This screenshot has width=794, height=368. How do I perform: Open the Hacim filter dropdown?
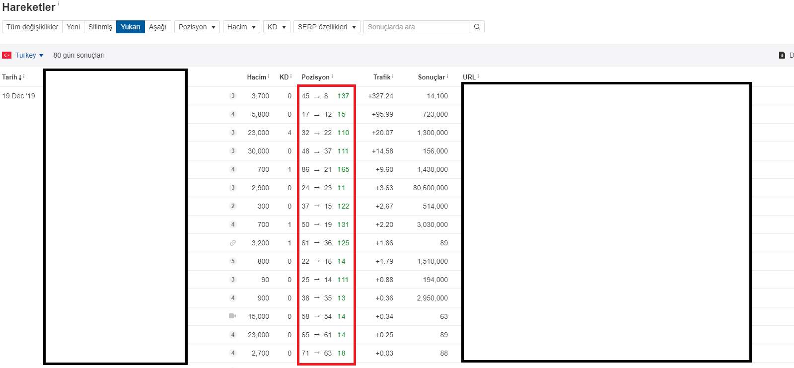pos(241,27)
